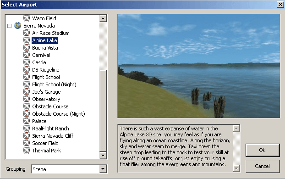285x179 pixels.
Task: Select RealFlight Ranch
Action: click(x=50, y=129)
